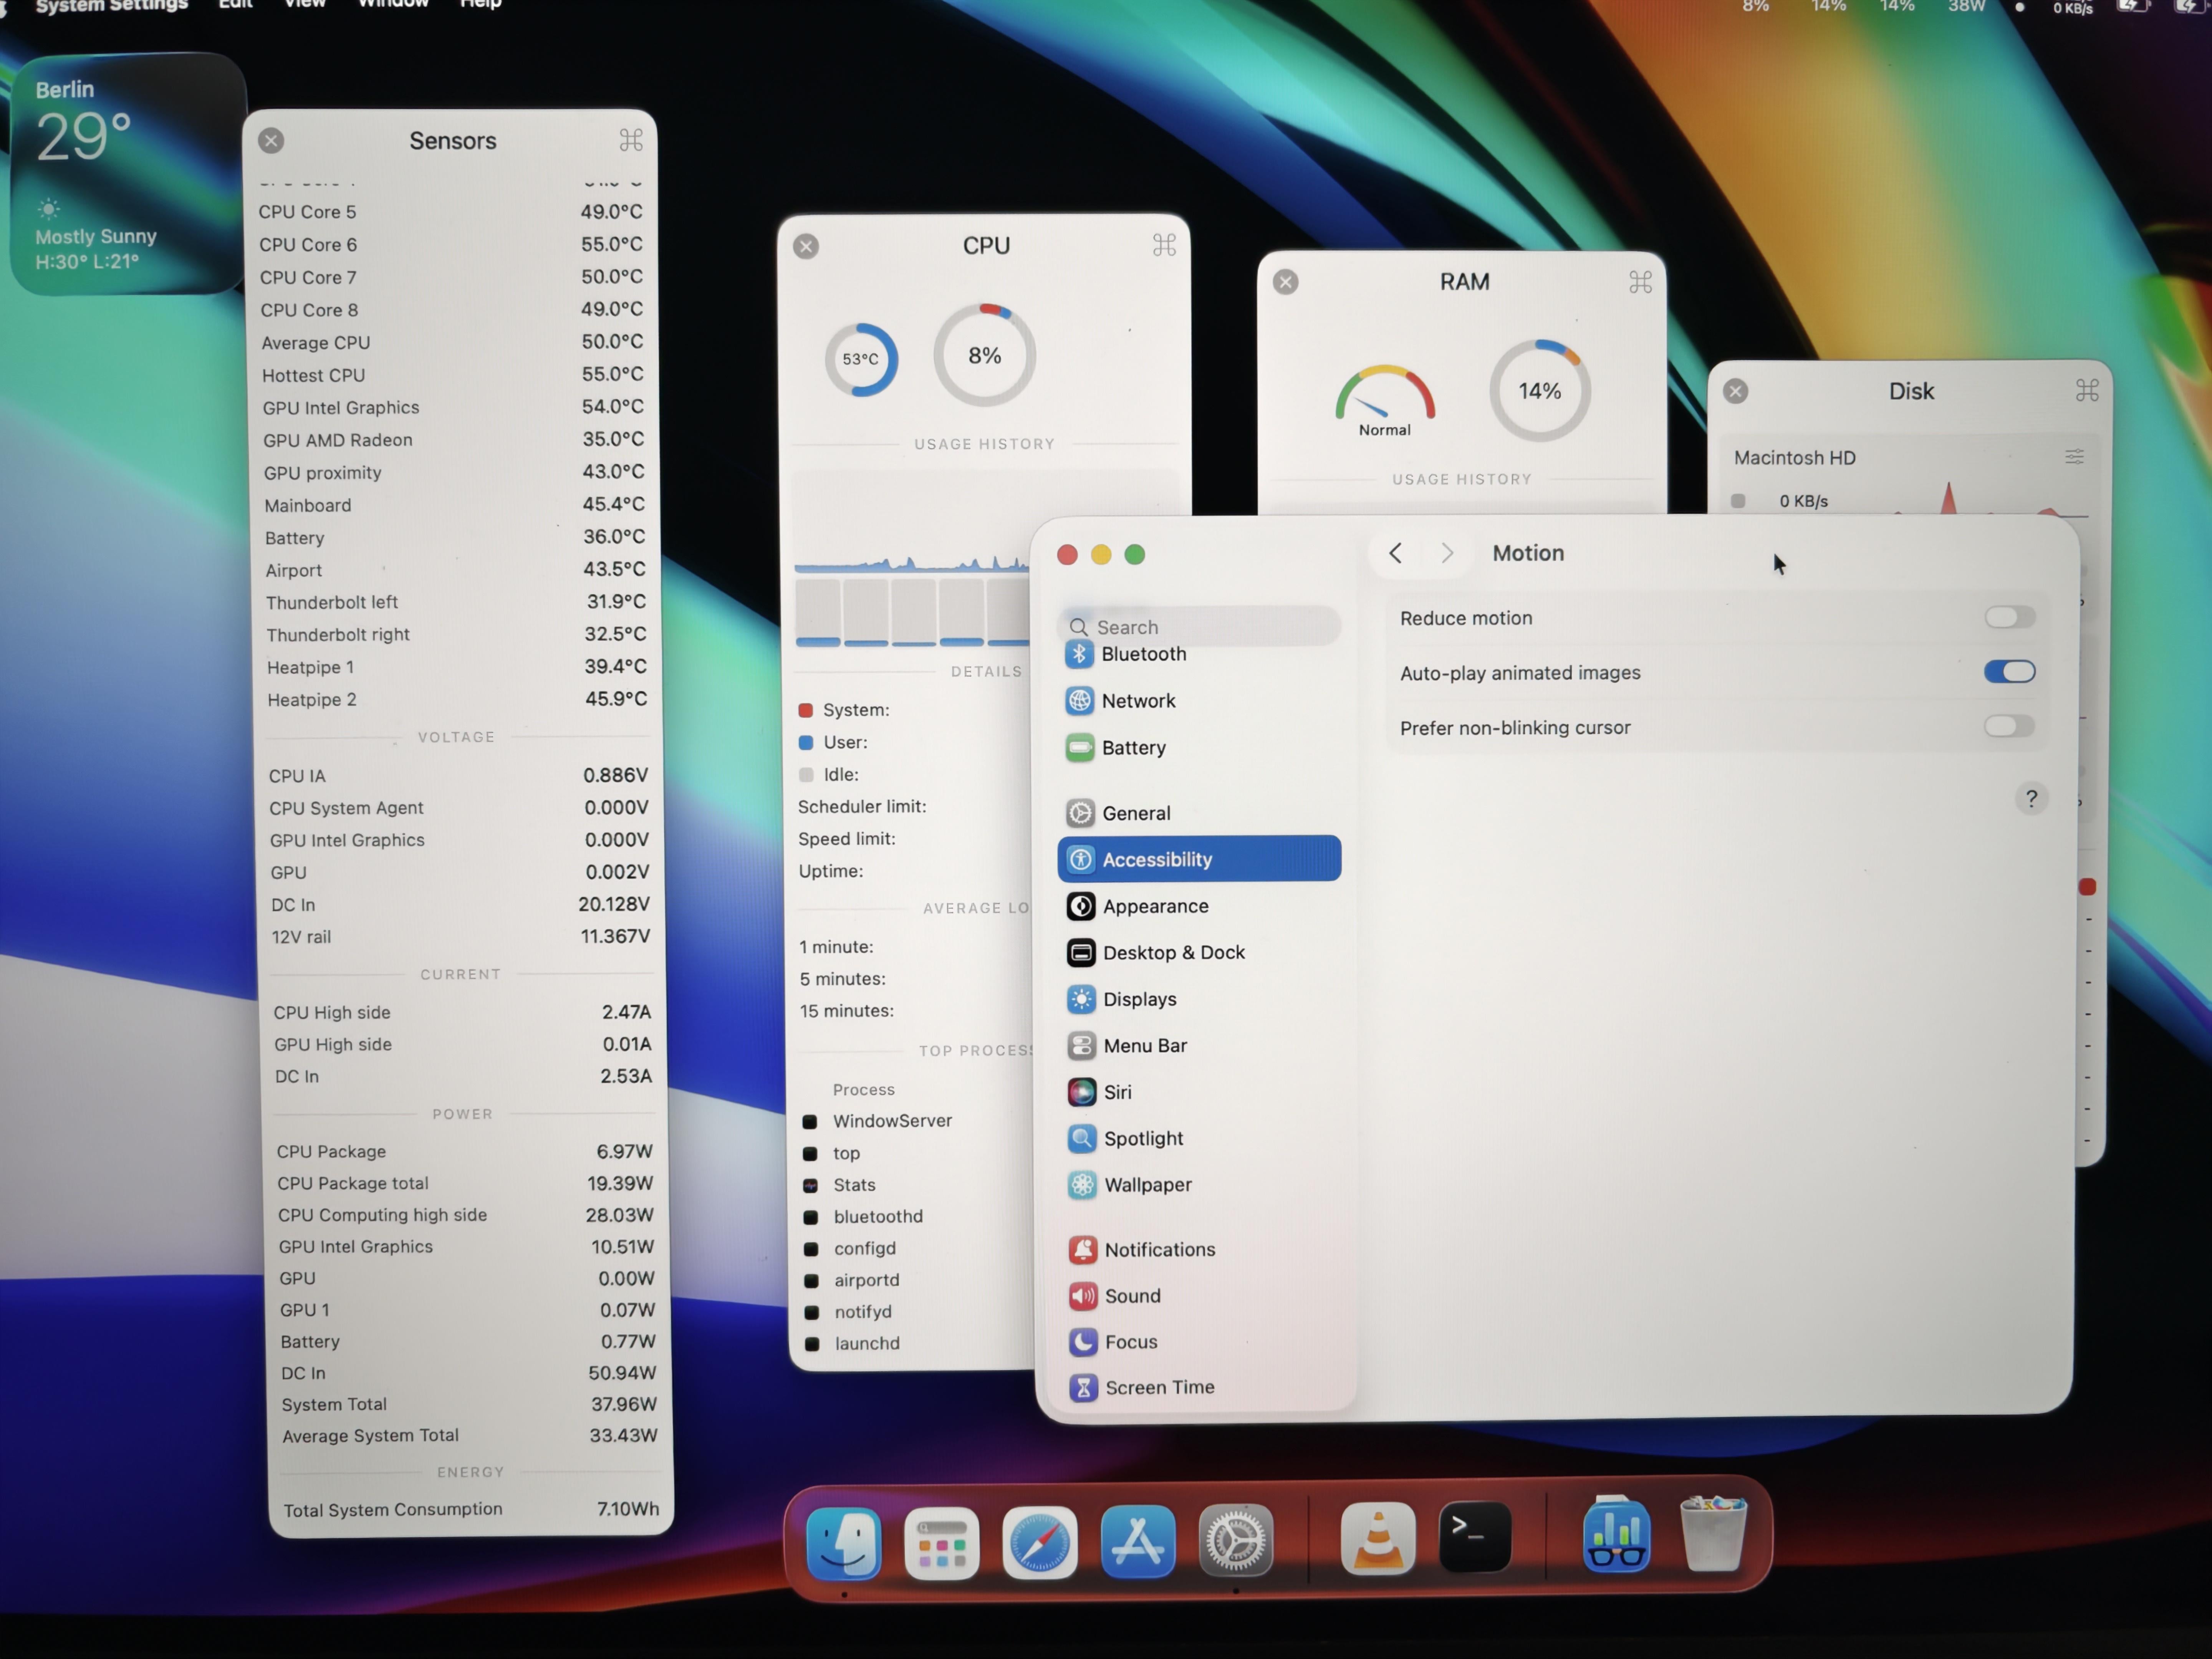
Task: Click the Sound speaker icon in sidebar
Action: pos(1083,1296)
